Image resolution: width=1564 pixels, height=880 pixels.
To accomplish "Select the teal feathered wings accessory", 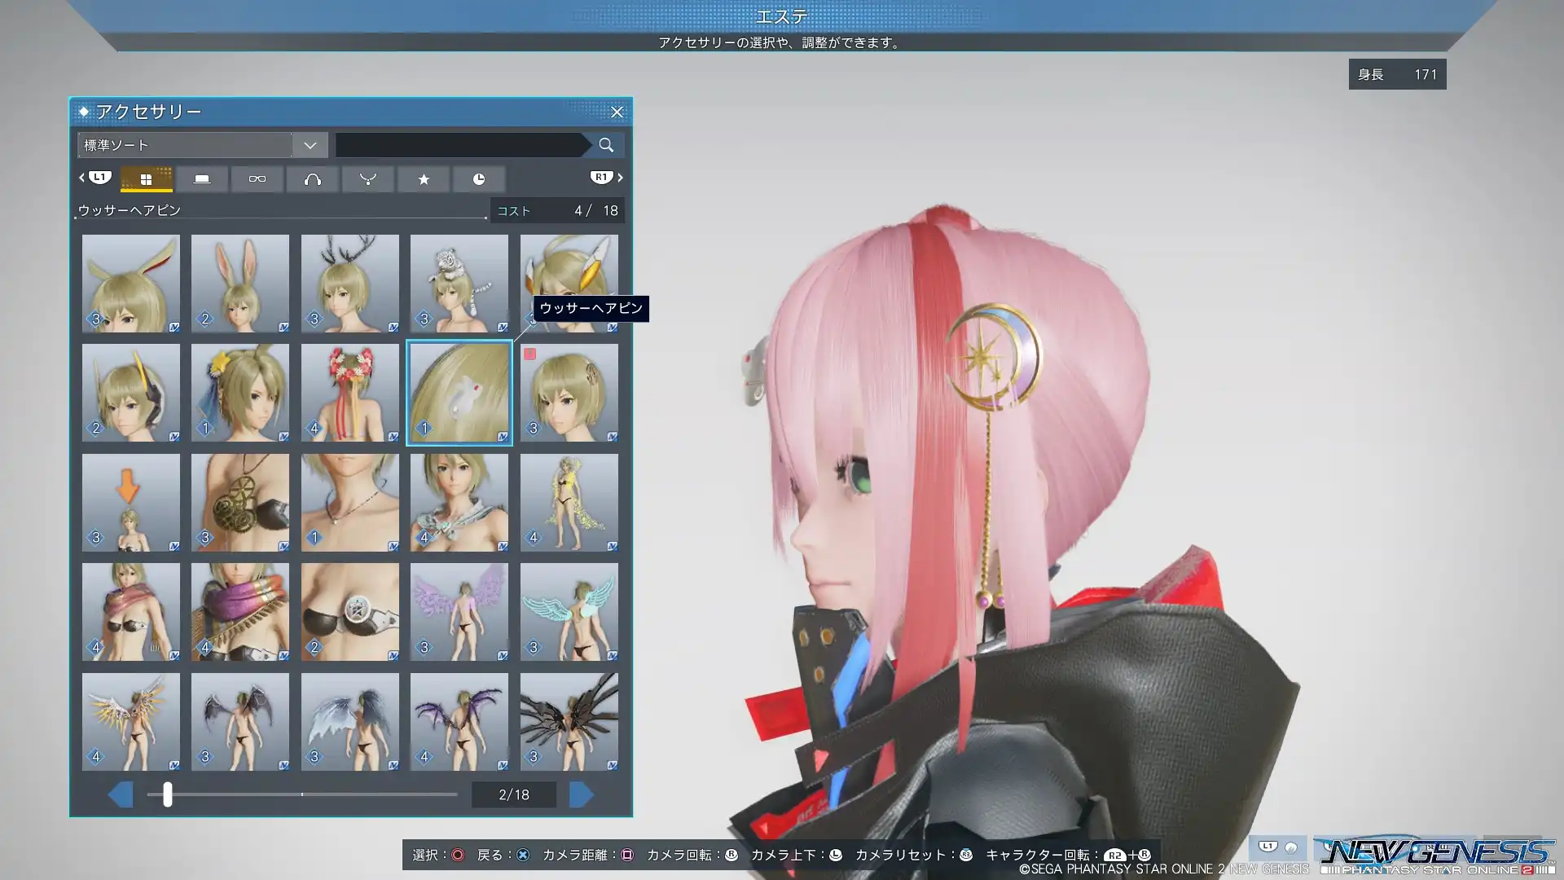I will [x=569, y=612].
